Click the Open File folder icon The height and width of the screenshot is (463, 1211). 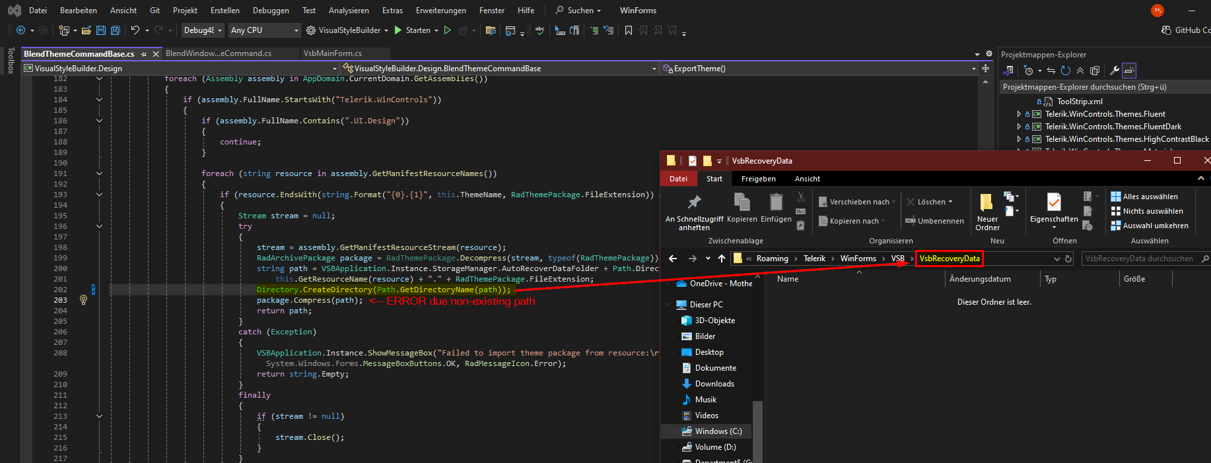(x=86, y=30)
